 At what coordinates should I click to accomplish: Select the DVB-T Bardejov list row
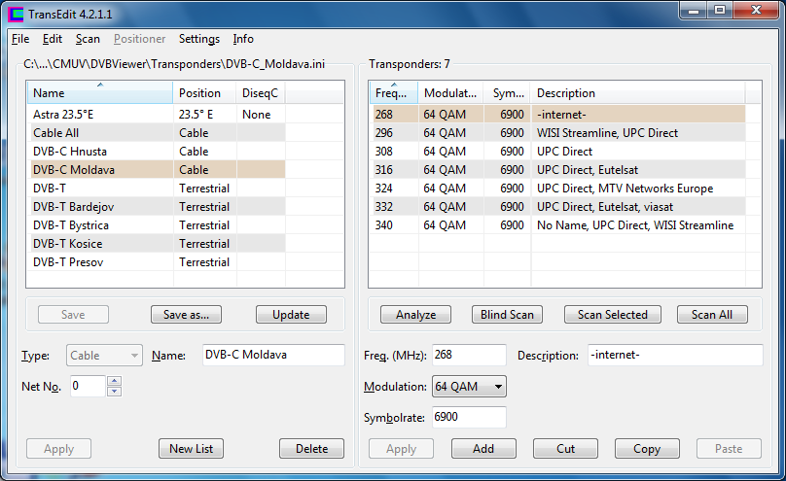pyautogui.click(x=158, y=207)
